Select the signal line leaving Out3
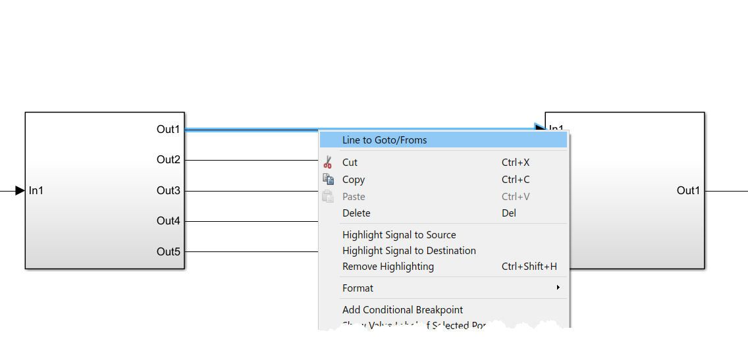 tap(250, 192)
